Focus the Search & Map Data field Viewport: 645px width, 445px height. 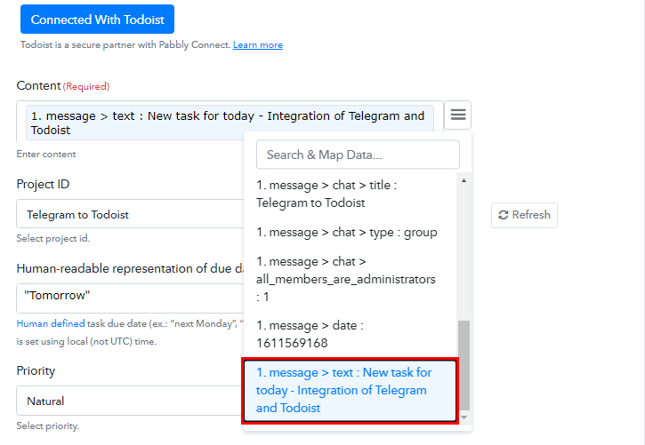(x=358, y=155)
